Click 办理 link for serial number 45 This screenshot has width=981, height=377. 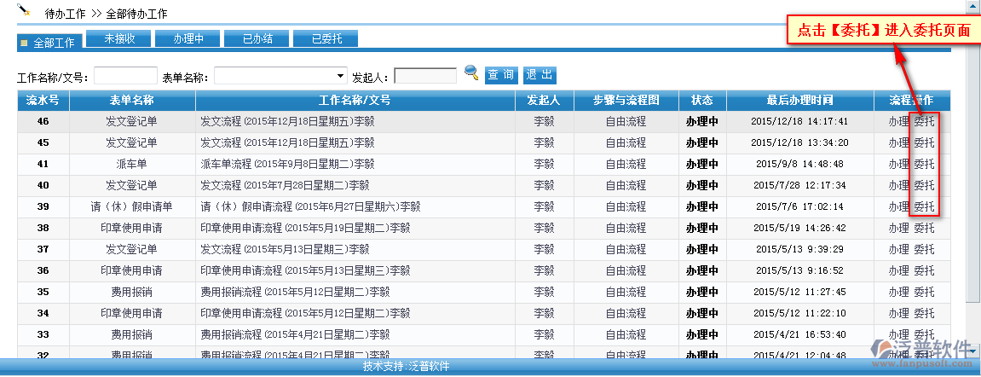tap(898, 142)
